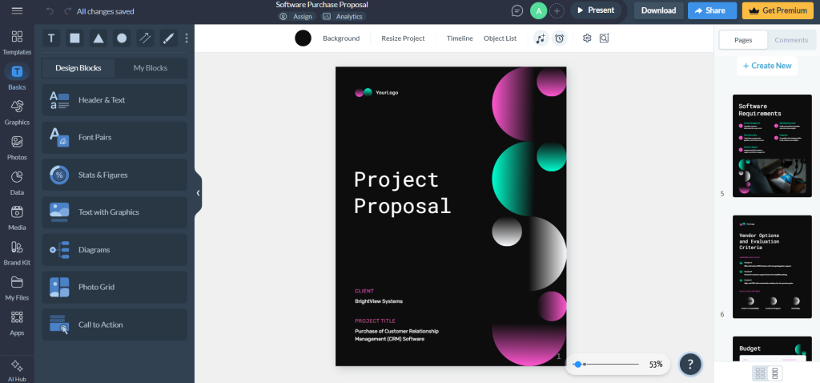
Task: Click the redo arrow icon
Action: point(67,11)
